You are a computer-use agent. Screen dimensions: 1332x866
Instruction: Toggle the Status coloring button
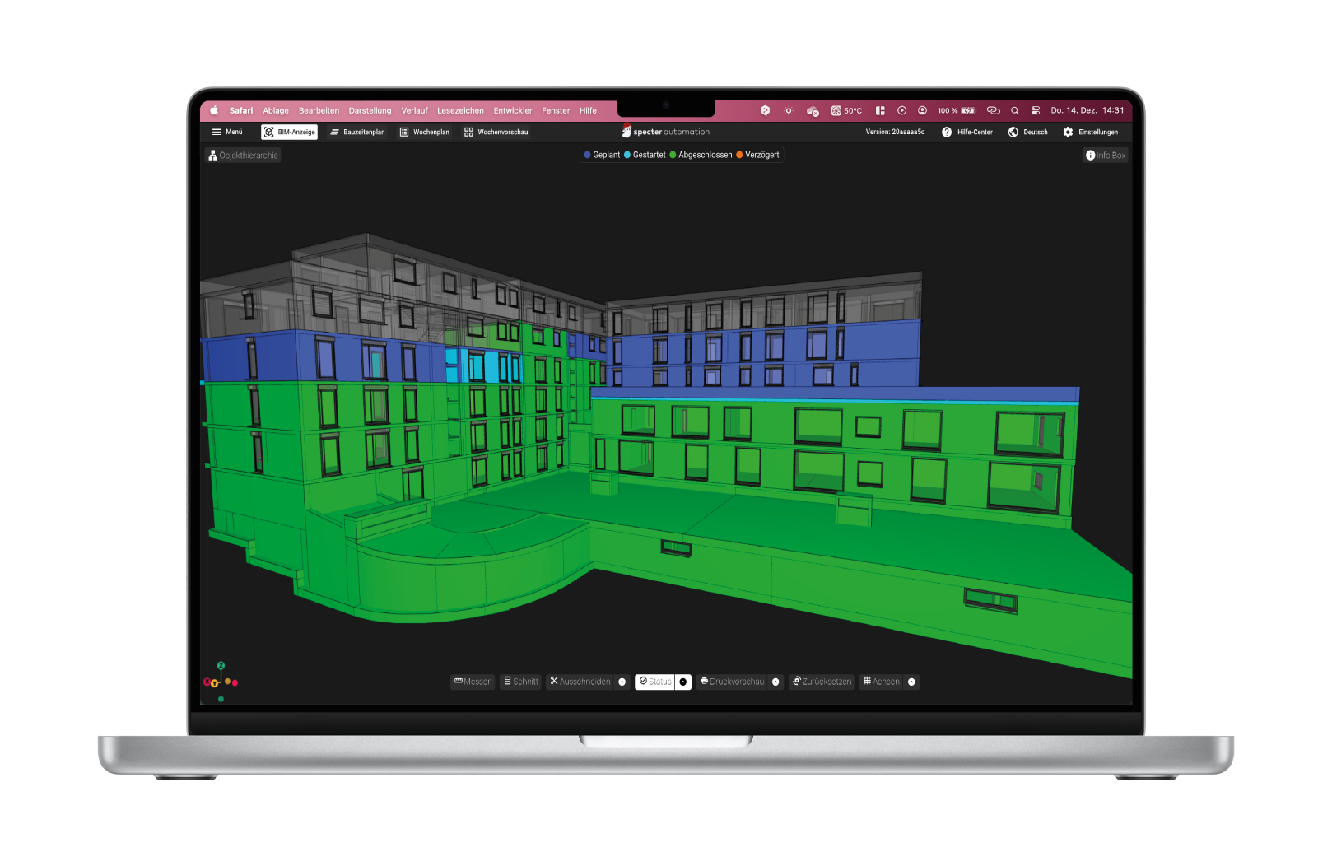655,682
